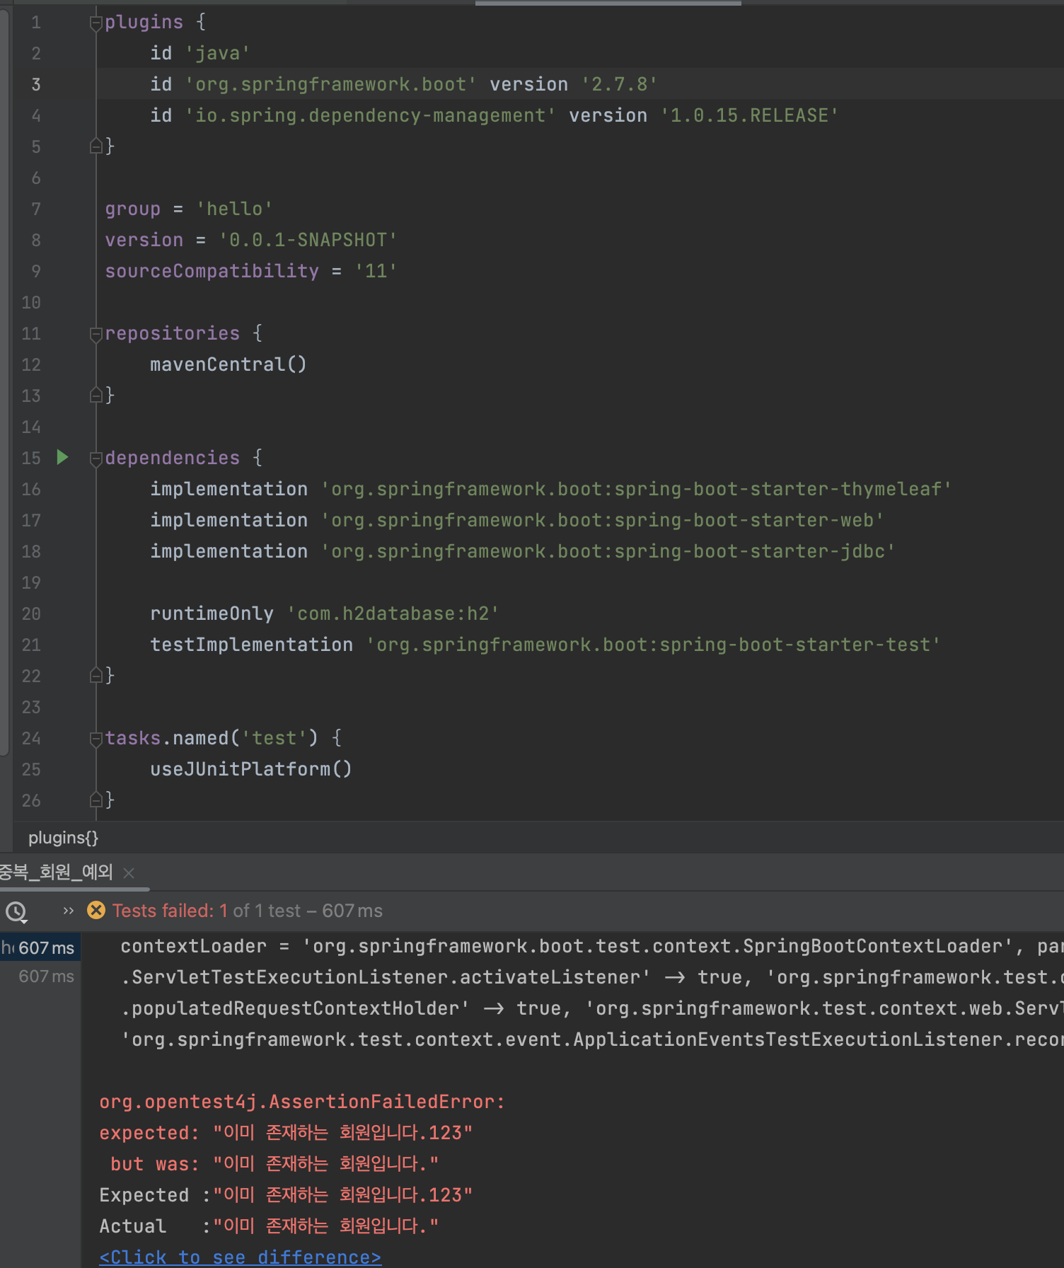The width and height of the screenshot is (1064, 1268).
Task: Click the plugins{} breadcrumb
Action: tap(63, 838)
